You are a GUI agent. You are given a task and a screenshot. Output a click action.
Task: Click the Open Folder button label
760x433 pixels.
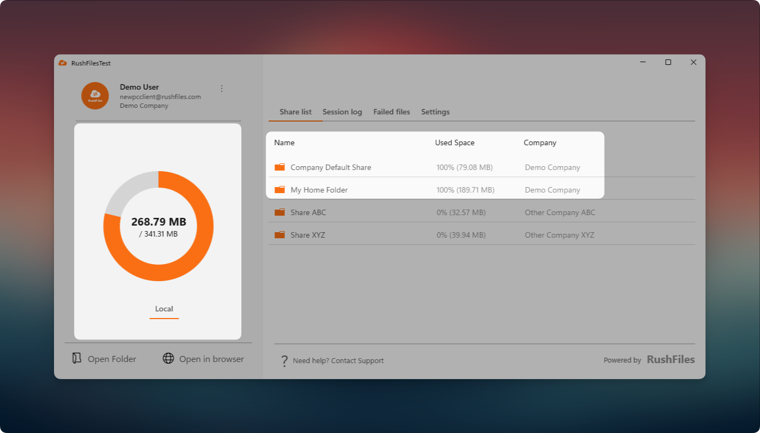click(112, 359)
